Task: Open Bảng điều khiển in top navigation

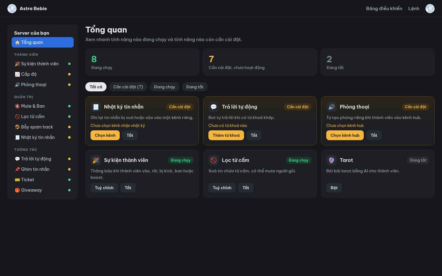Action: point(384,9)
